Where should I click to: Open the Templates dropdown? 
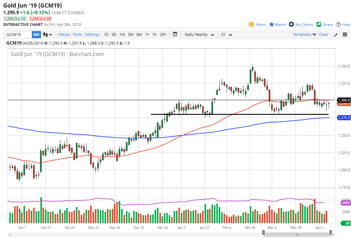coord(304,35)
